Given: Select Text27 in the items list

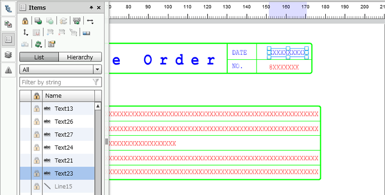Looking at the screenshot, I should pos(64,135).
